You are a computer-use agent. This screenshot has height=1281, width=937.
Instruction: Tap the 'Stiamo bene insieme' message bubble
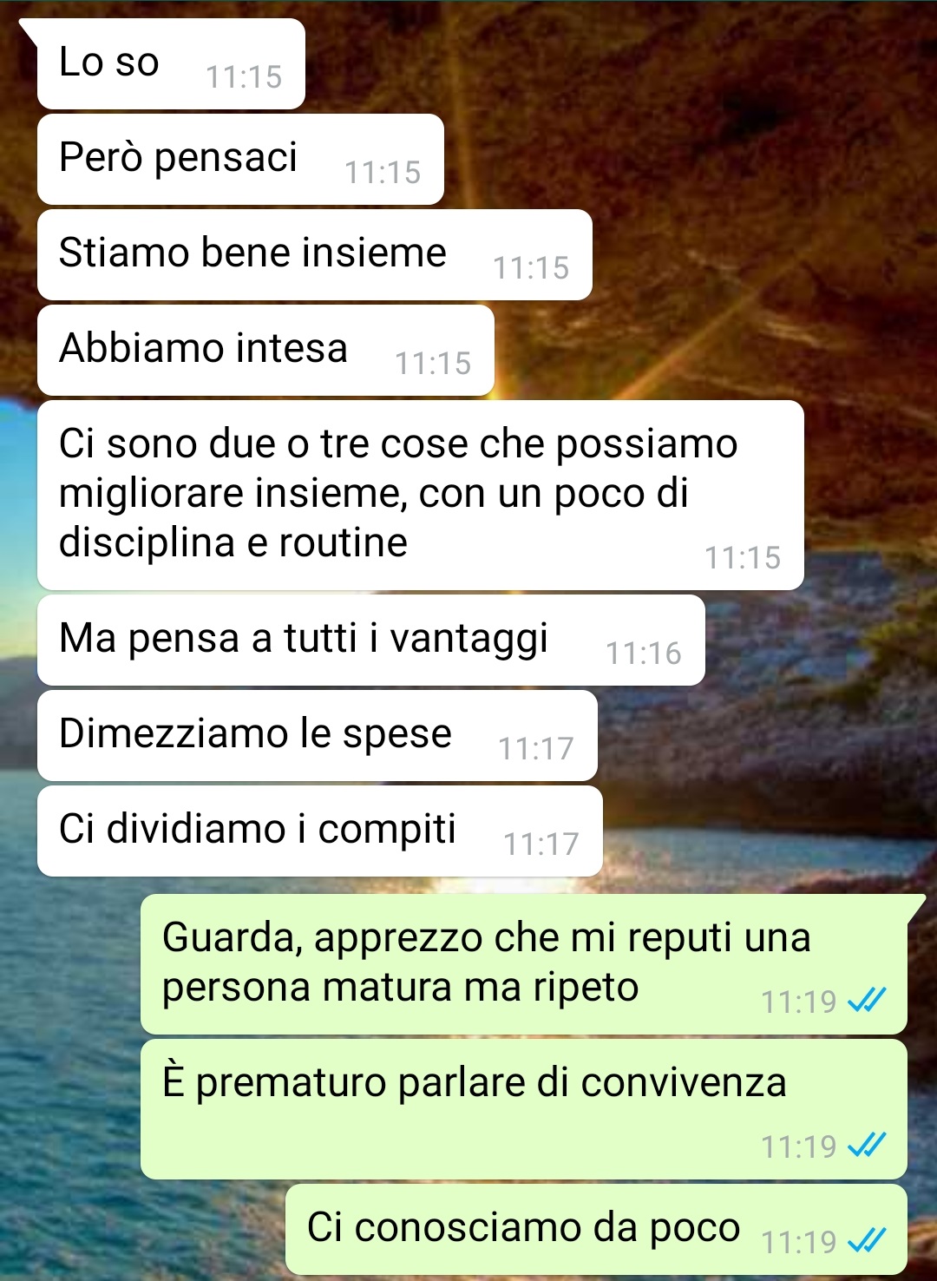[315, 255]
